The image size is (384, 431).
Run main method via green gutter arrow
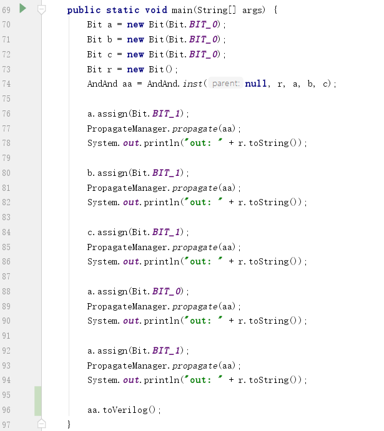[23, 9]
